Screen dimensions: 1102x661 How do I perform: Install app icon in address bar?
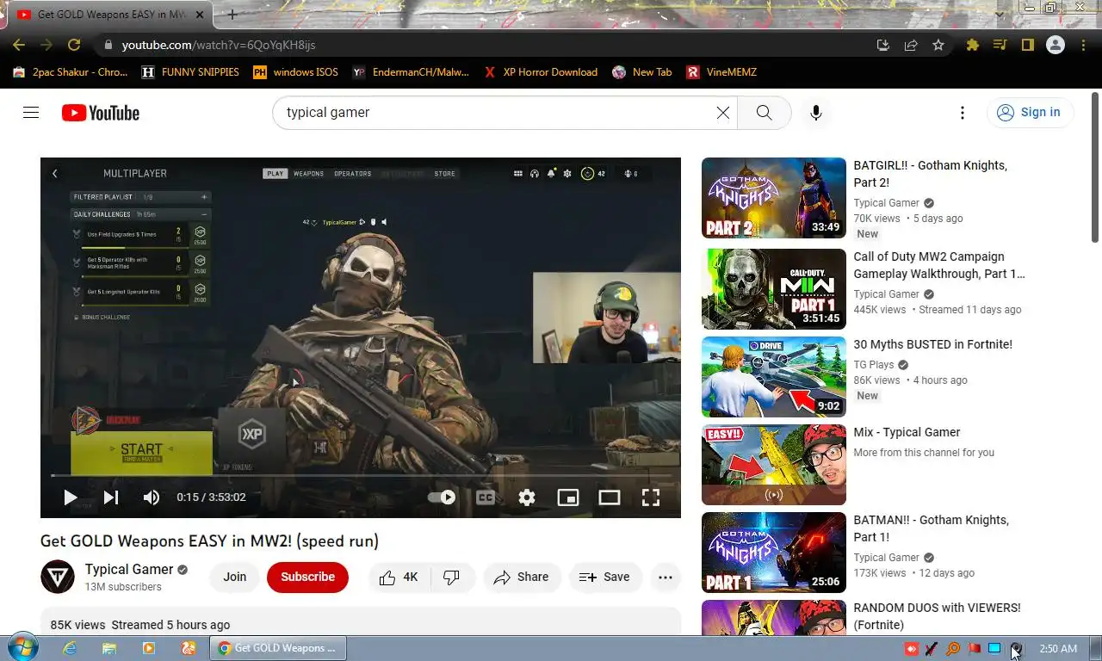coord(883,45)
